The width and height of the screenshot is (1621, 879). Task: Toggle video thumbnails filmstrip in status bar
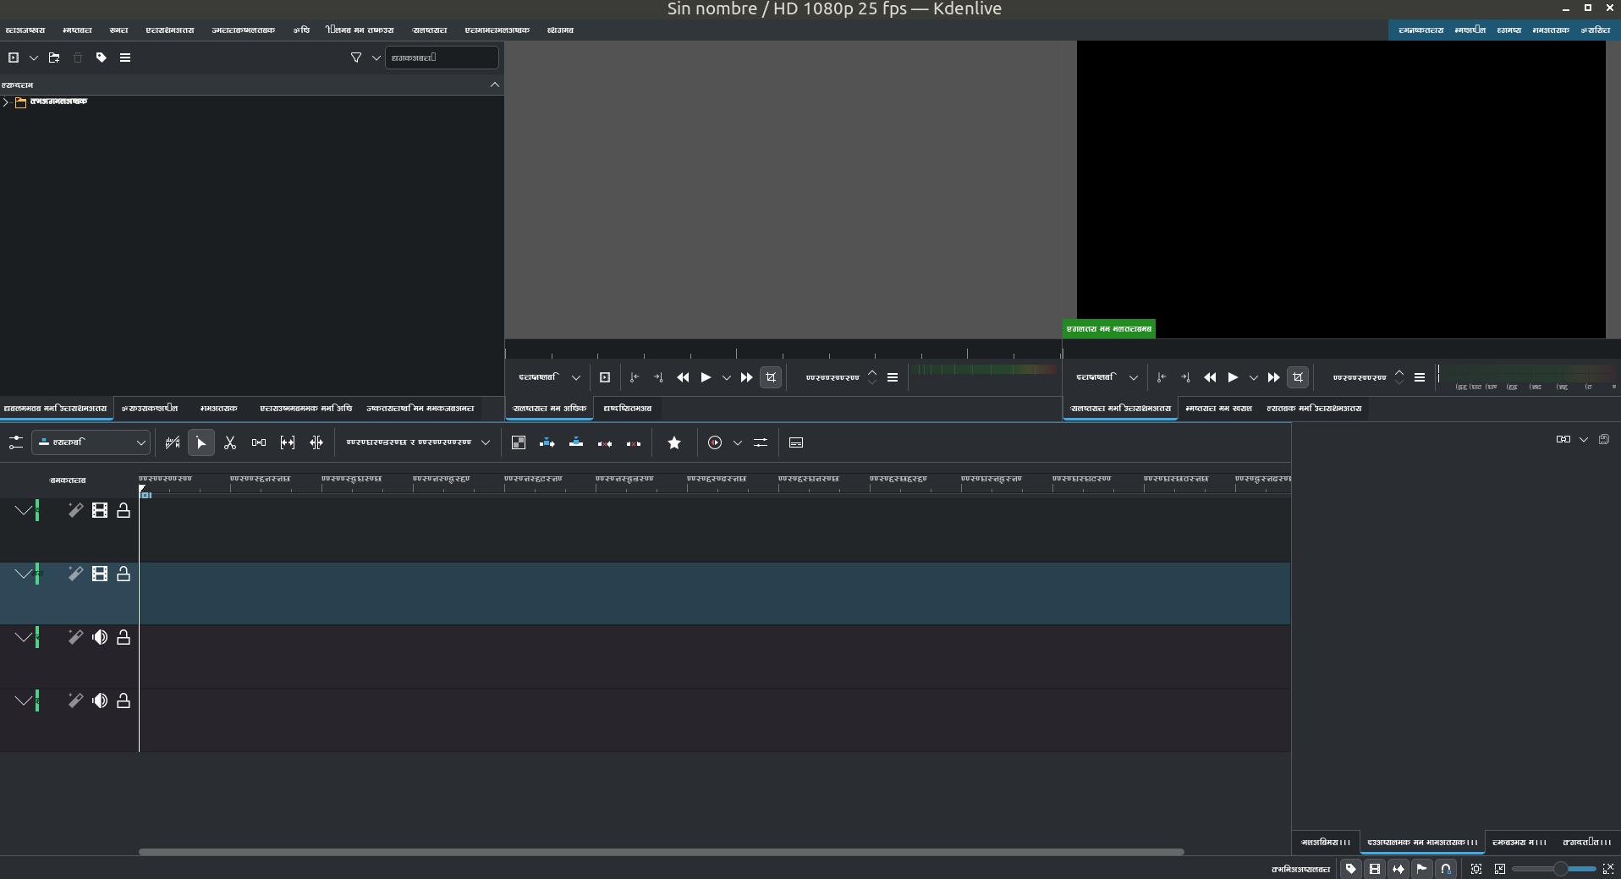(1375, 869)
